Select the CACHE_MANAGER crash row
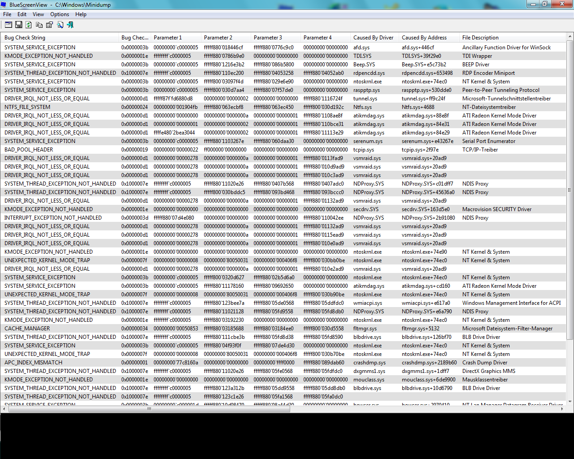Screen dimensions: 574x459 (284, 329)
